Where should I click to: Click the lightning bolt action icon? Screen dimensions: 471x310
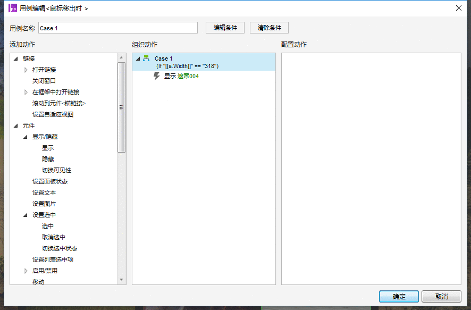(156, 76)
